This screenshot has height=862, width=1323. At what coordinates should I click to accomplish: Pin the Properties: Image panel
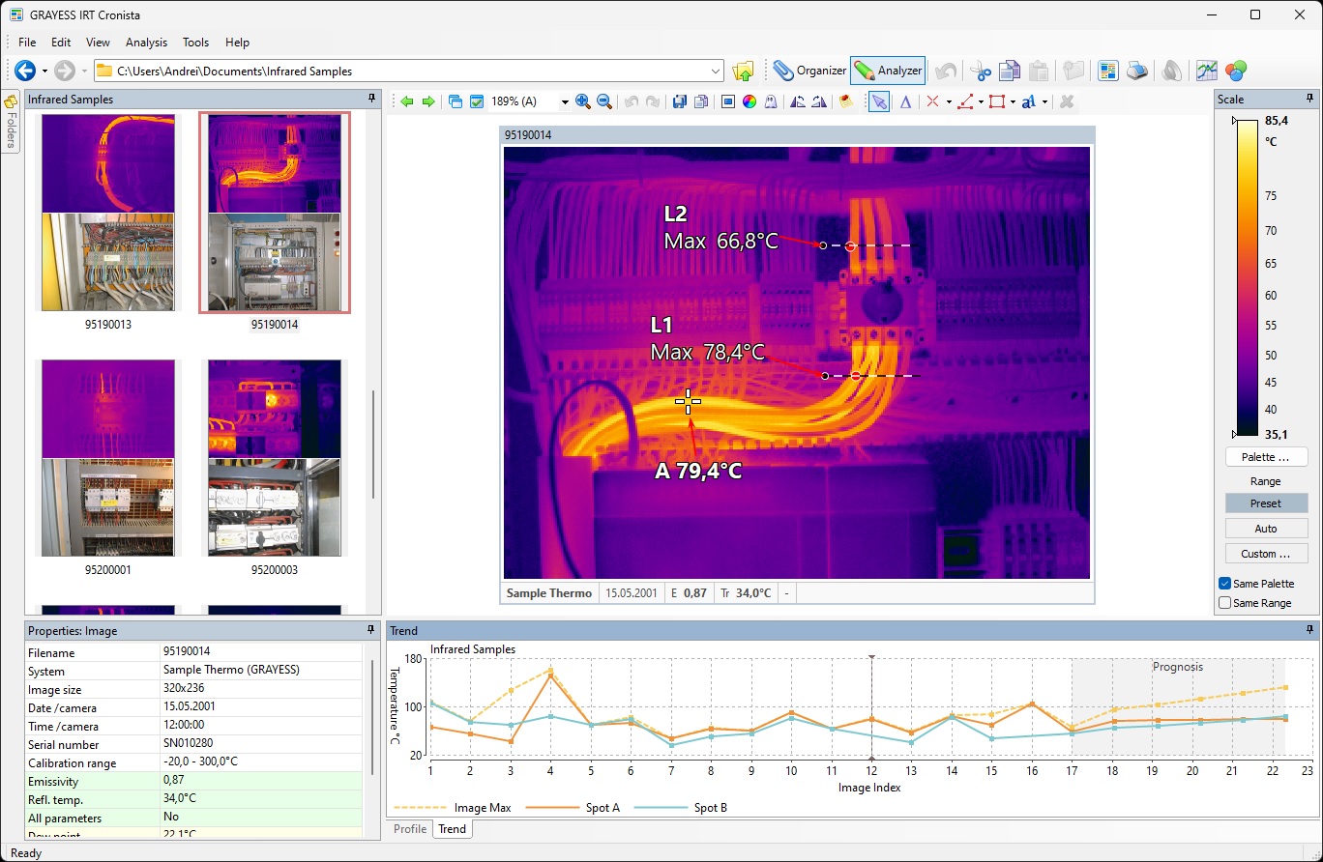coord(371,630)
